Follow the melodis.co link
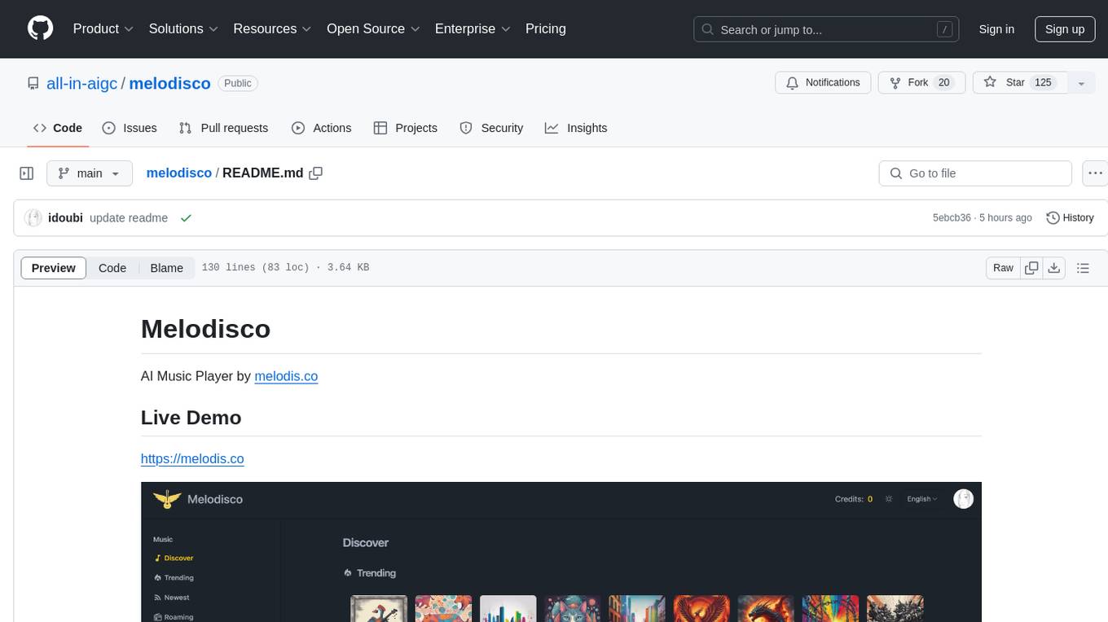This screenshot has width=1108, height=622. click(x=286, y=376)
